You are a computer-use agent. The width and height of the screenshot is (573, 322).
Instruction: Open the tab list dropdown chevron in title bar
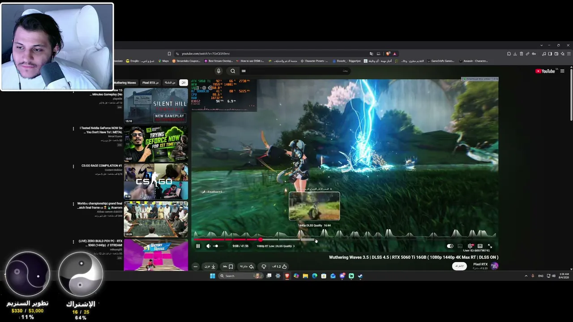pos(541,45)
